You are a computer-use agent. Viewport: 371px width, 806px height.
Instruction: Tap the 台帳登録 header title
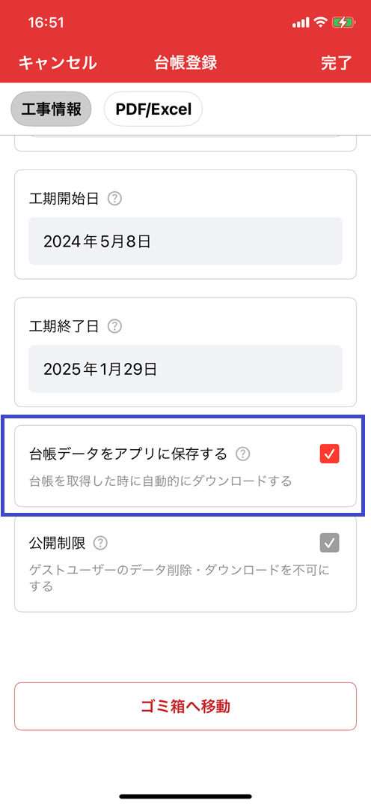185,63
